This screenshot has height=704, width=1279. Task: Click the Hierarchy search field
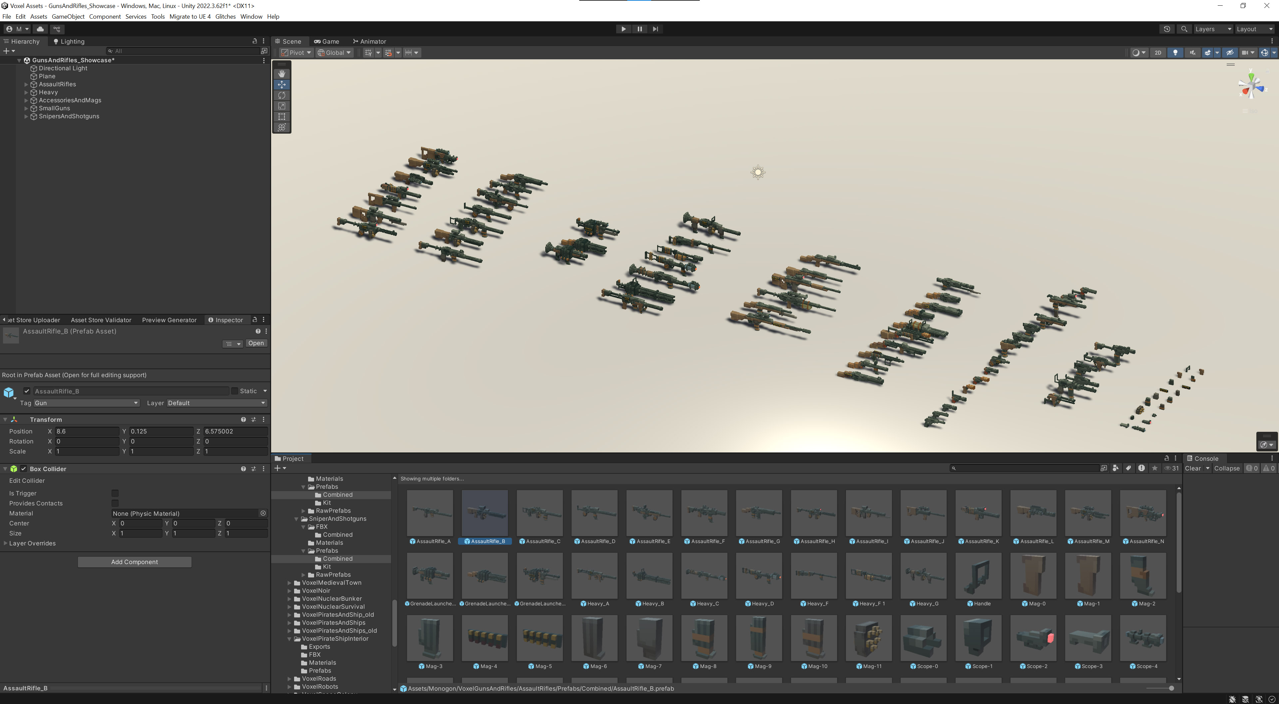[184, 51]
